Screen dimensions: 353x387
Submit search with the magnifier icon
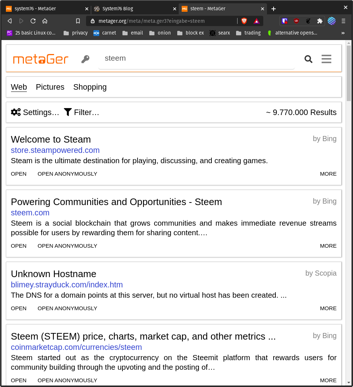coord(308,59)
